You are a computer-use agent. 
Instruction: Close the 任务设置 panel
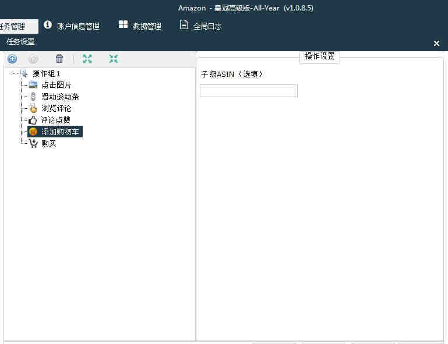point(436,44)
